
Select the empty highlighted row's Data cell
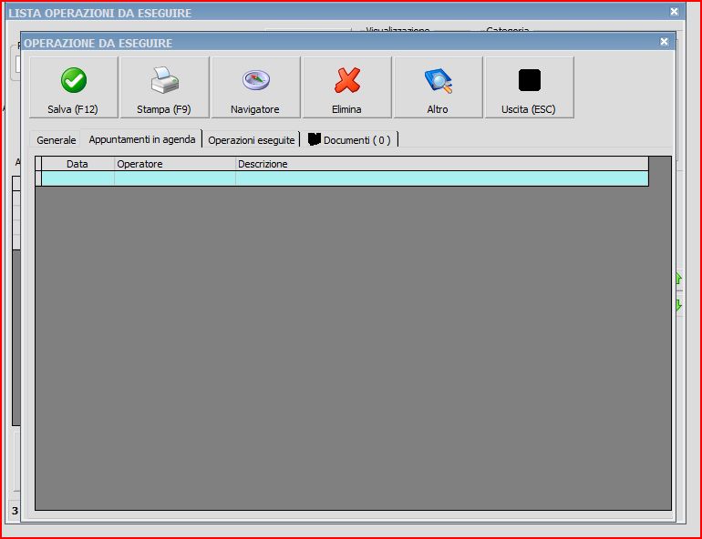click(x=77, y=178)
